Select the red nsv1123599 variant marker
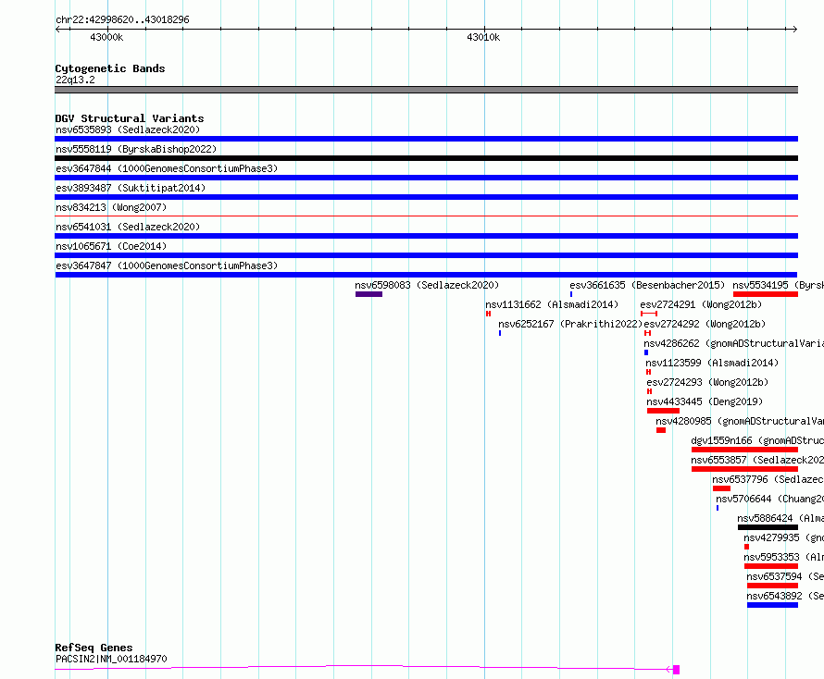This screenshot has height=679, width=824. coord(648,372)
